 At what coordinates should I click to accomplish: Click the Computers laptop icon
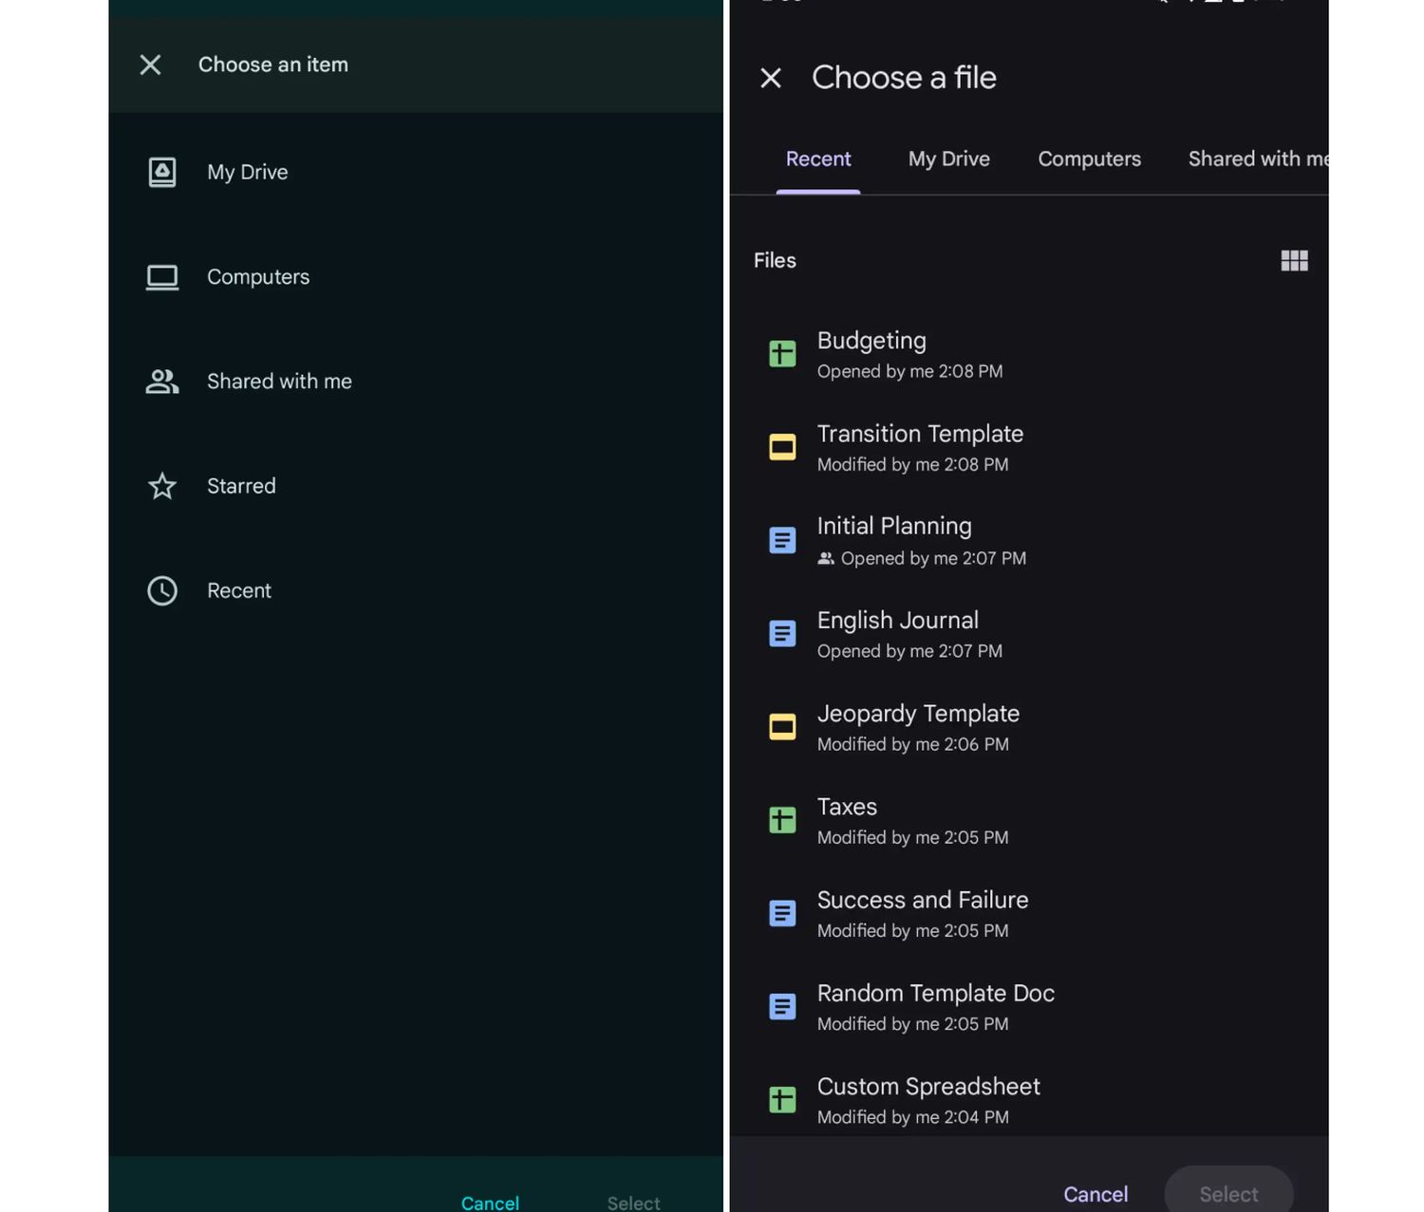tap(162, 277)
